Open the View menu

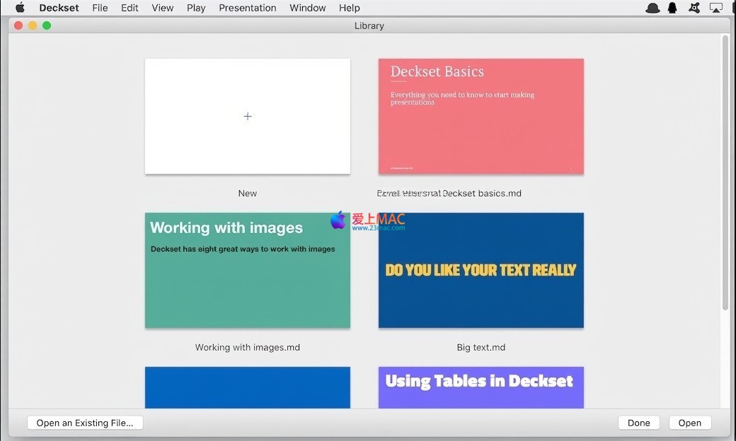[x=162, y=8]
